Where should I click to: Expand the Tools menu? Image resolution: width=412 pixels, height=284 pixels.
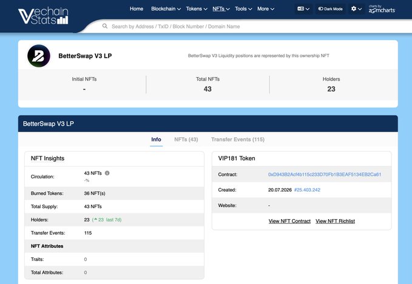pyautogui.click(x=243, y=8)
